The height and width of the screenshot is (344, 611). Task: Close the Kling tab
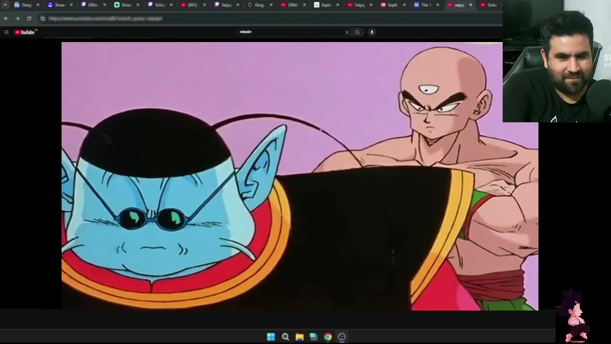coord(271,5)
